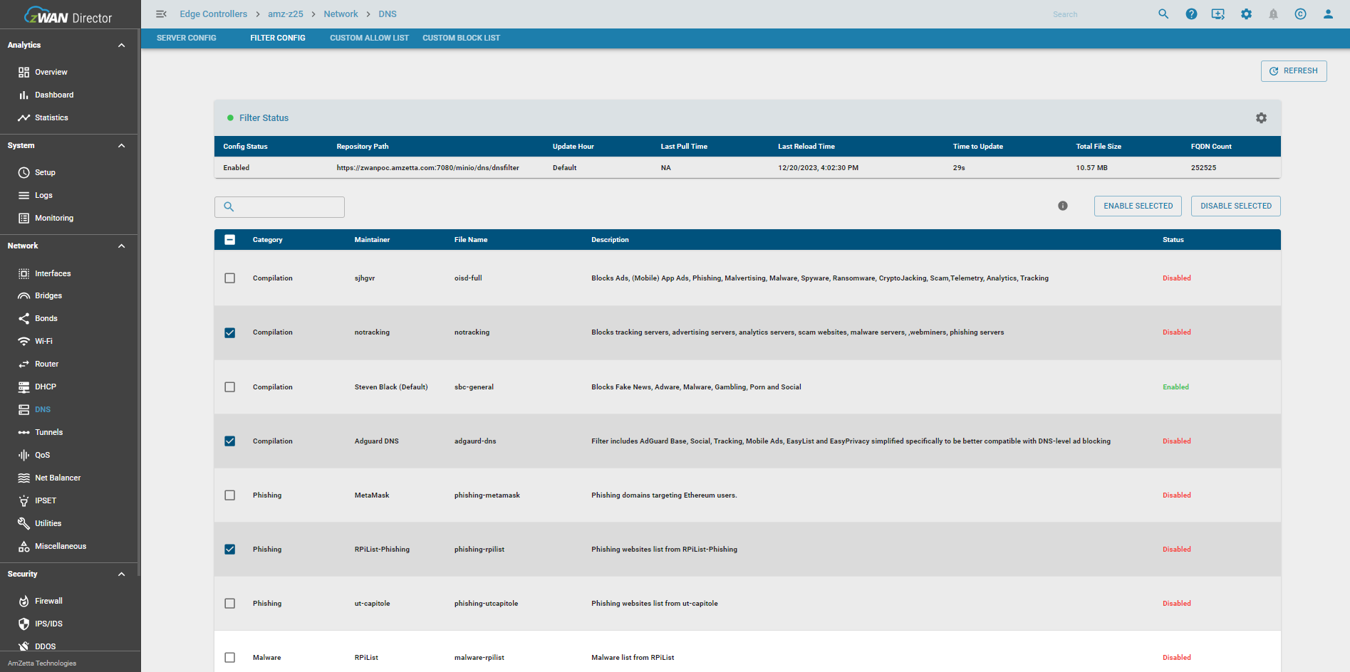
Task: Collapse the Network sidebar section
Action: [121, 246]
